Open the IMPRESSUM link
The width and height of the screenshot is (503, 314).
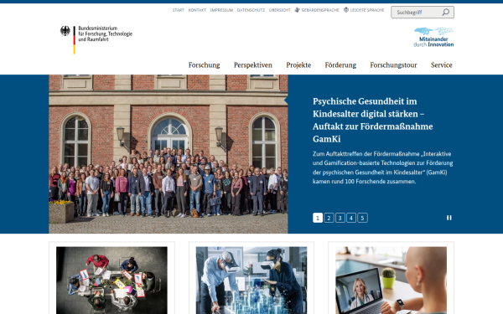tap(221, 10)
